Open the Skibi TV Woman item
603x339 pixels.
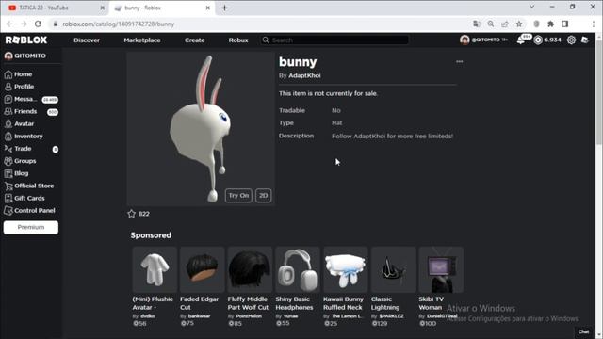441,269
